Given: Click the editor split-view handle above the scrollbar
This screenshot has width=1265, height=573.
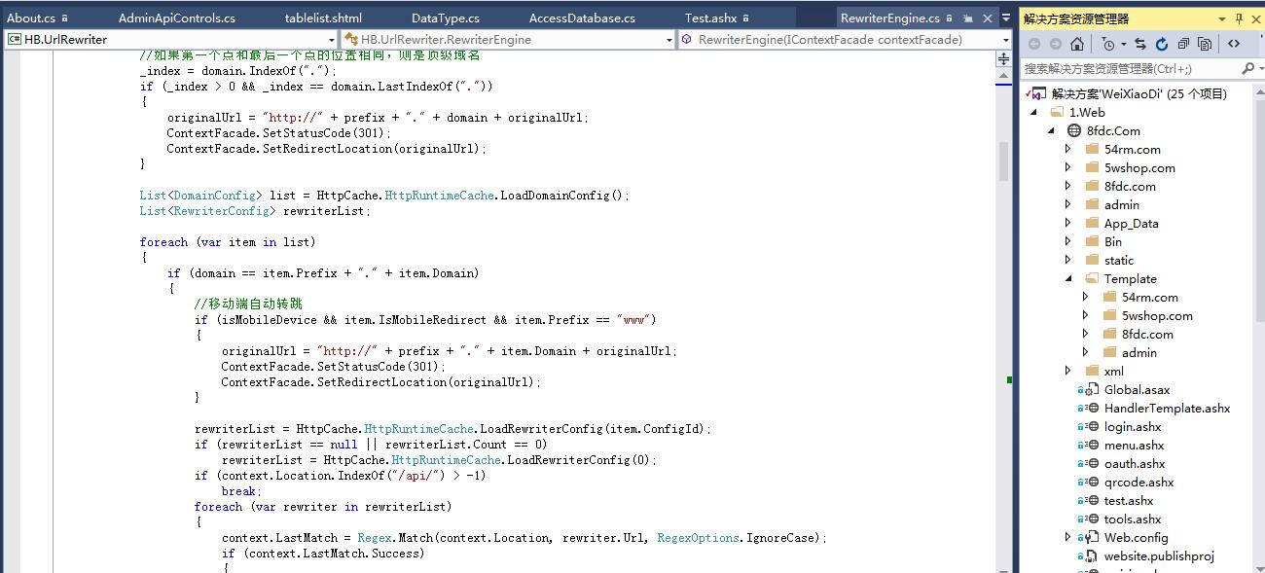Looking at the screenshot, I should point(1003,60).
